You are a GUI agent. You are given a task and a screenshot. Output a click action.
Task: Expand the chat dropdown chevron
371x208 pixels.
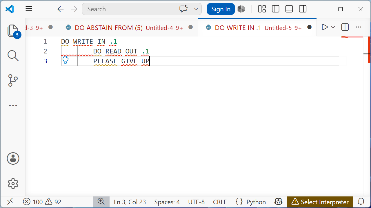196,9
